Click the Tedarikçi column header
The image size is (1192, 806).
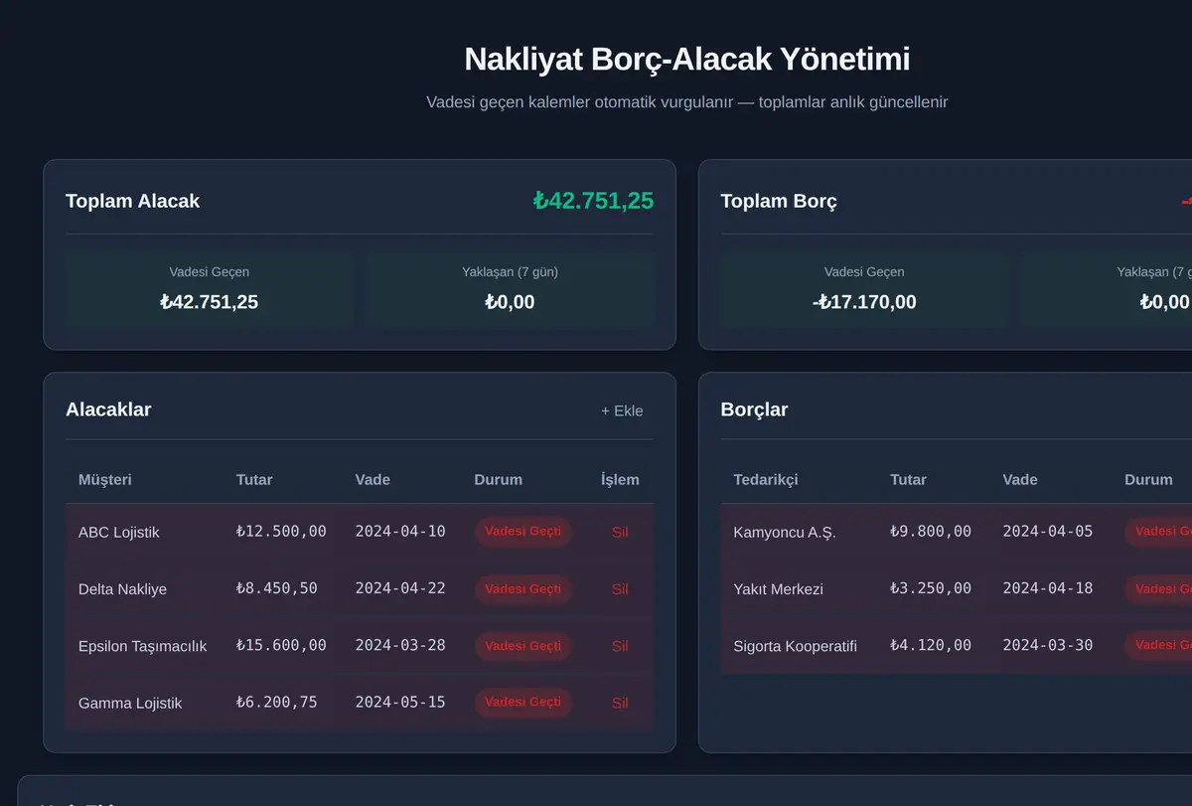pos(766,479)
